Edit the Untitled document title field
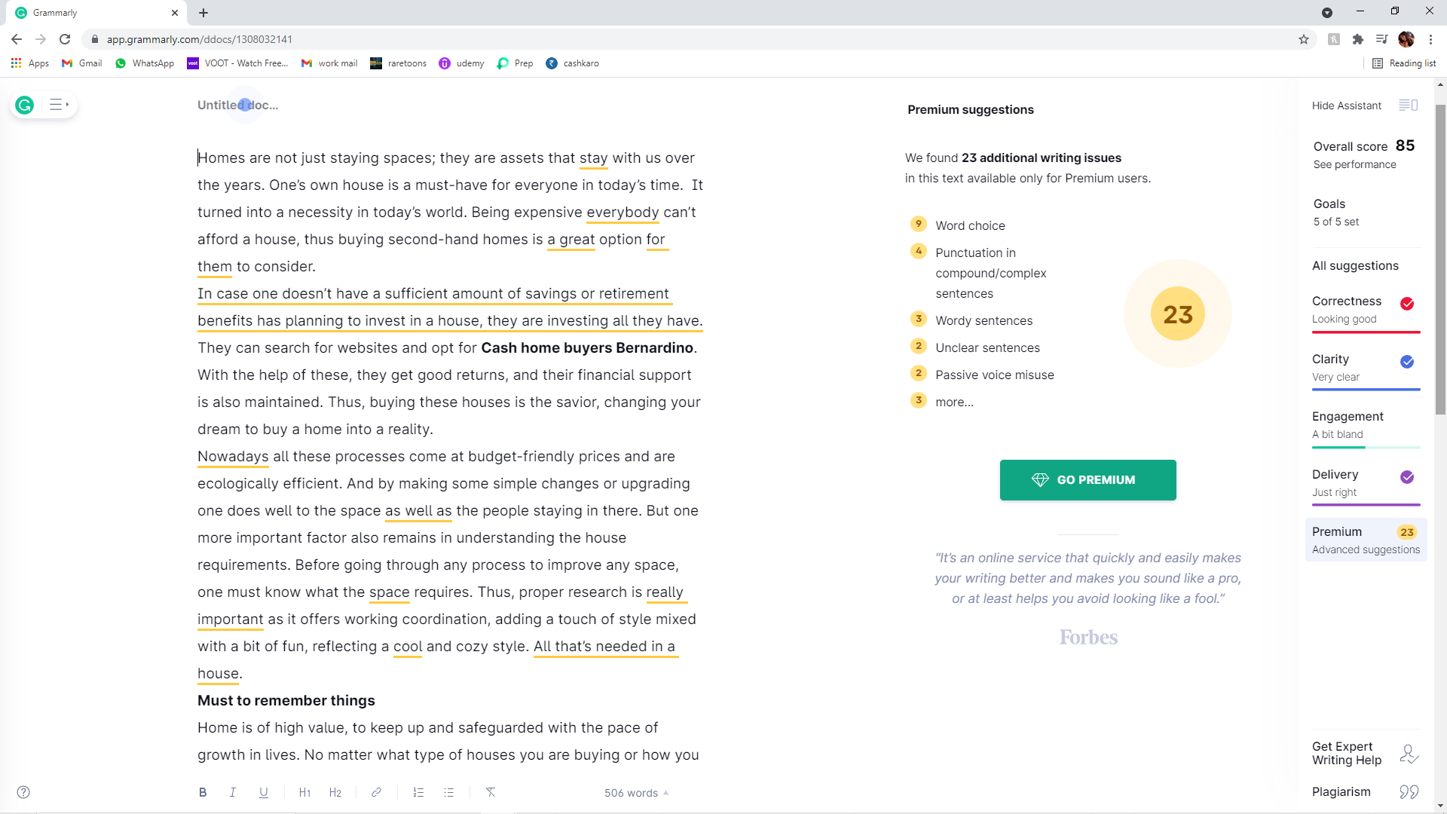 point(237,106)
